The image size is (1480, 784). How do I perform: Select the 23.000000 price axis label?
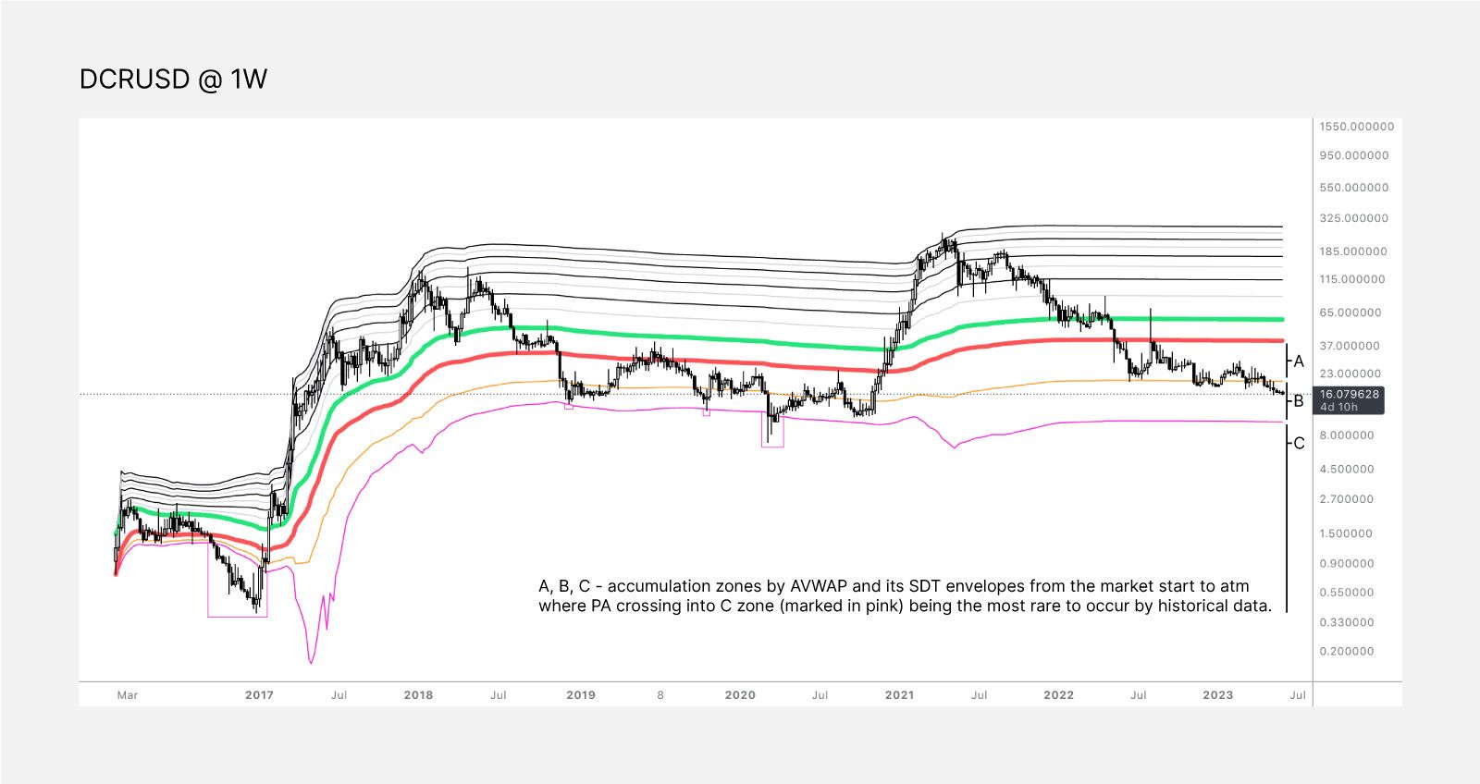(x=1350, y=374)
